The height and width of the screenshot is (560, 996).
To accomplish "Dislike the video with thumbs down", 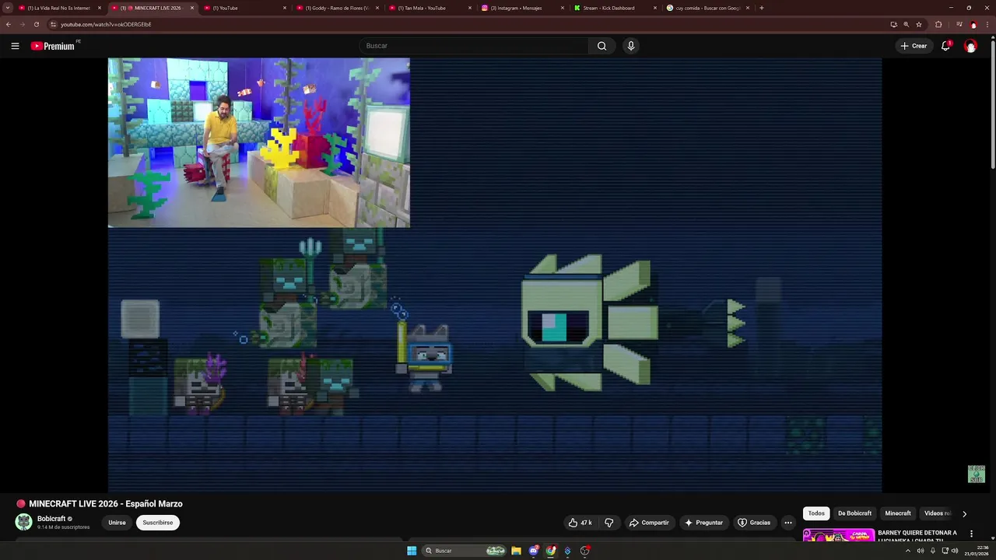I will click(x=609, y=523).
